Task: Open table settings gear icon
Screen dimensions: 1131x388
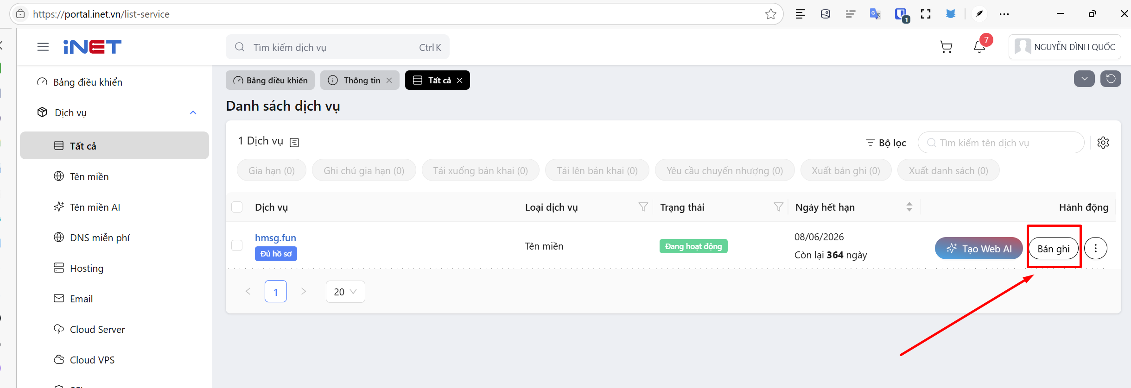Action: click(1103, 143)
